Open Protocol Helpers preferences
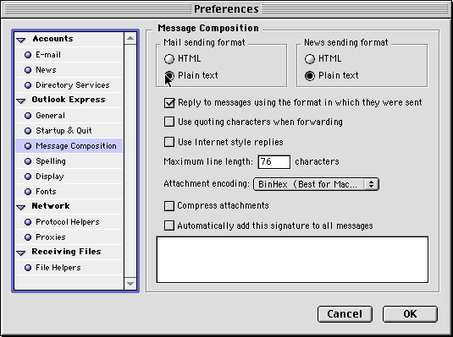This screenshot has width=453, height=337. tap(69, 222)
